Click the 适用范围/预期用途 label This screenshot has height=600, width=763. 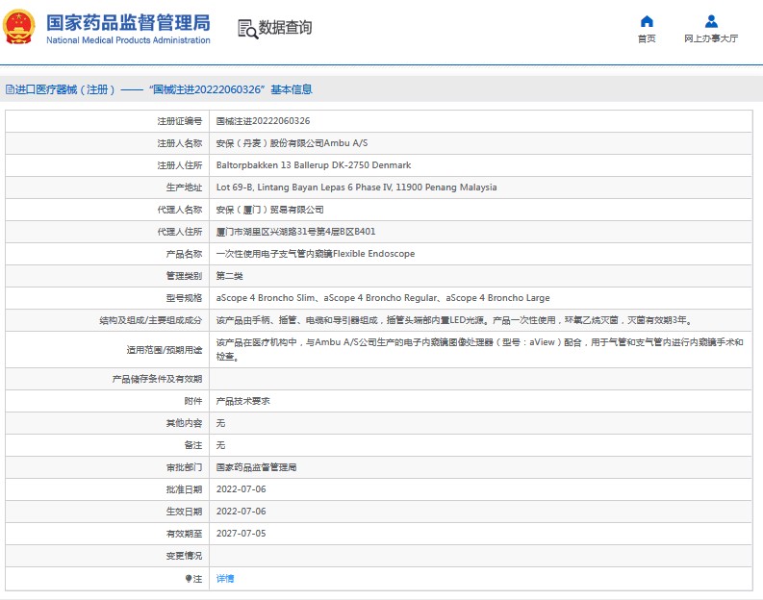(165, 350)
